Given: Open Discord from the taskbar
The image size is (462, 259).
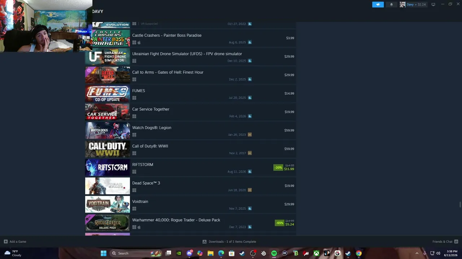Looking at the screenshot, I should [189, 253].
